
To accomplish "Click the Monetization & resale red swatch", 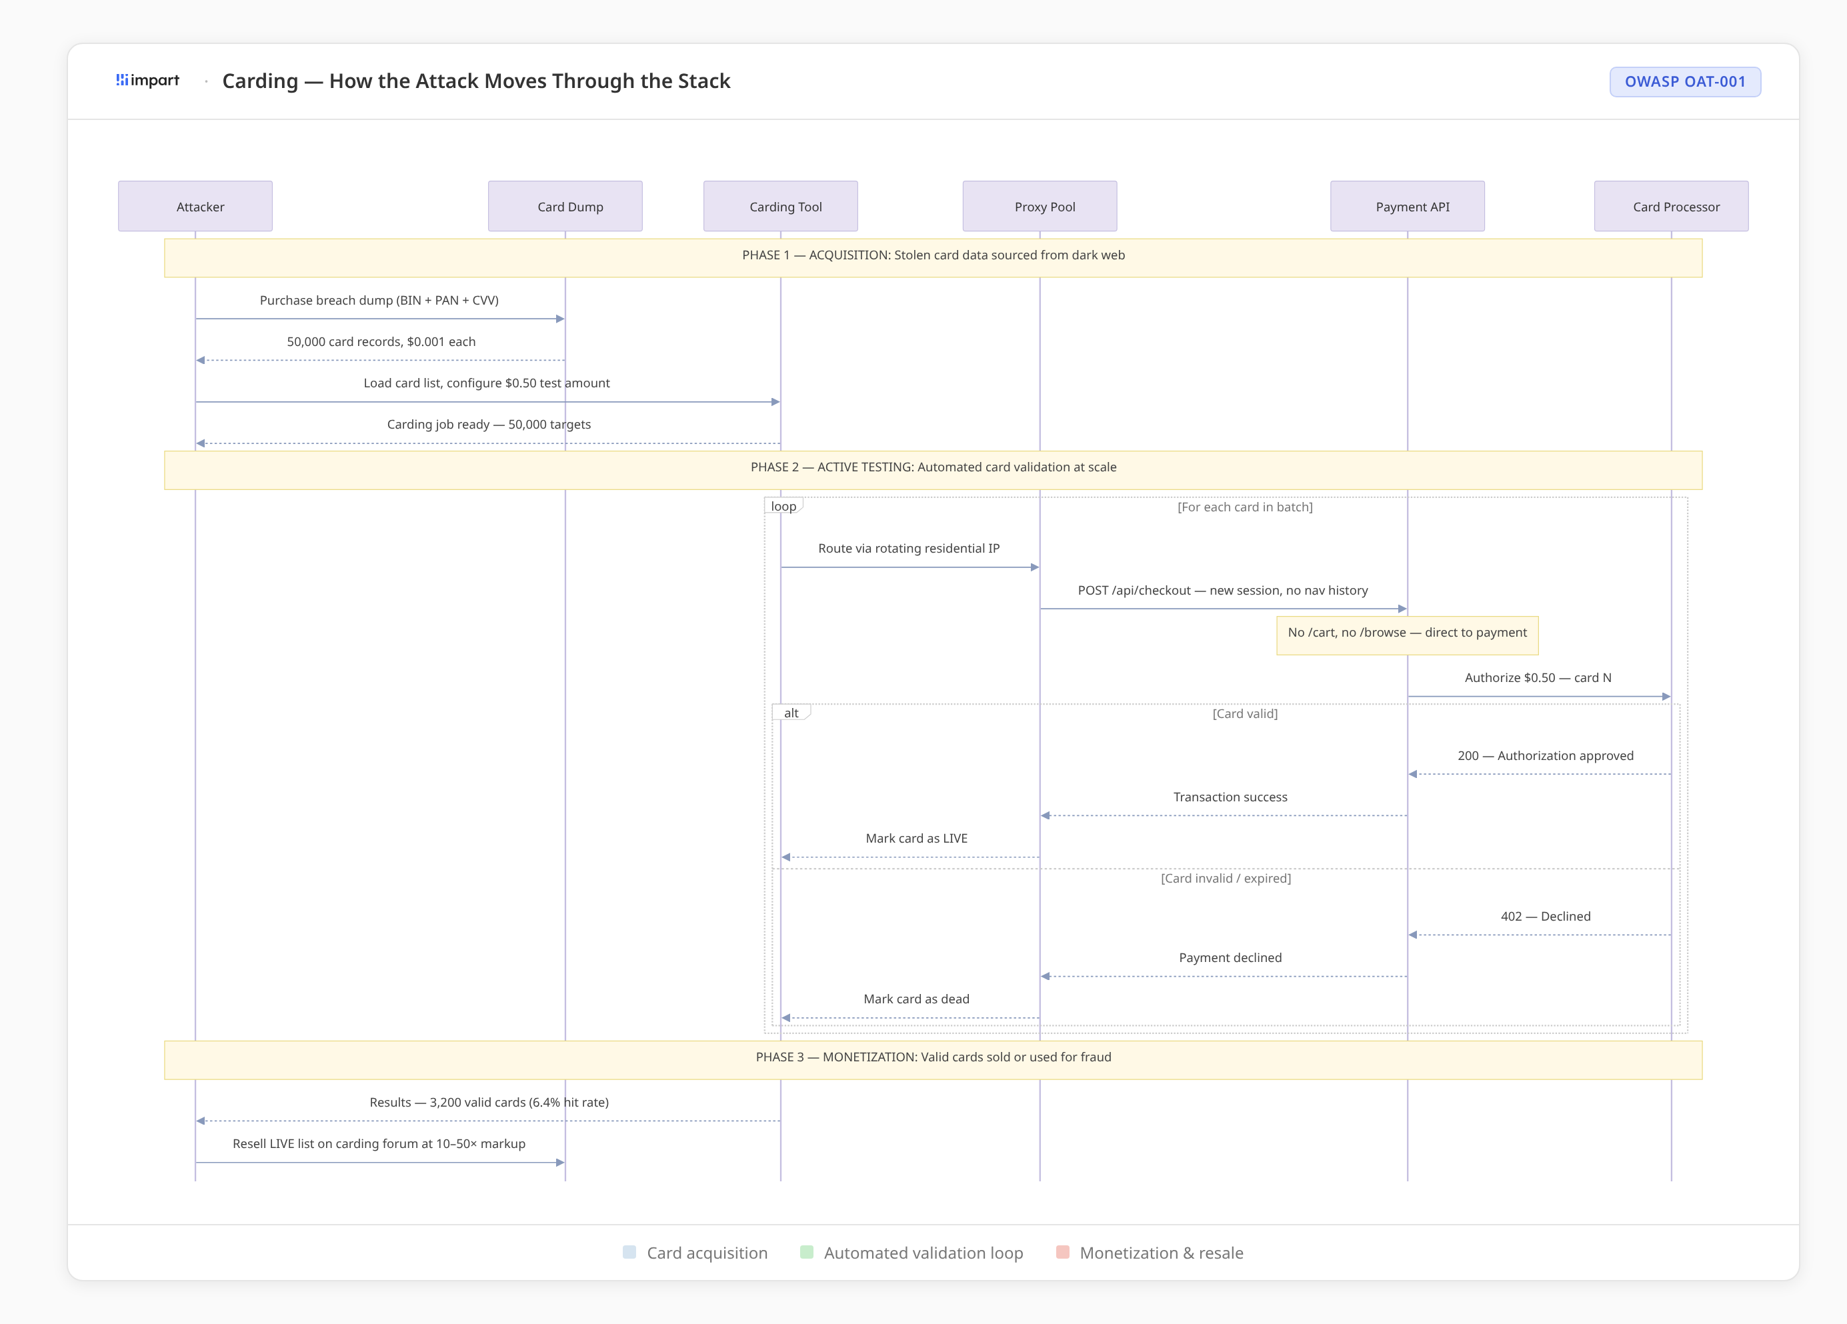I will coord(1062,1253).
